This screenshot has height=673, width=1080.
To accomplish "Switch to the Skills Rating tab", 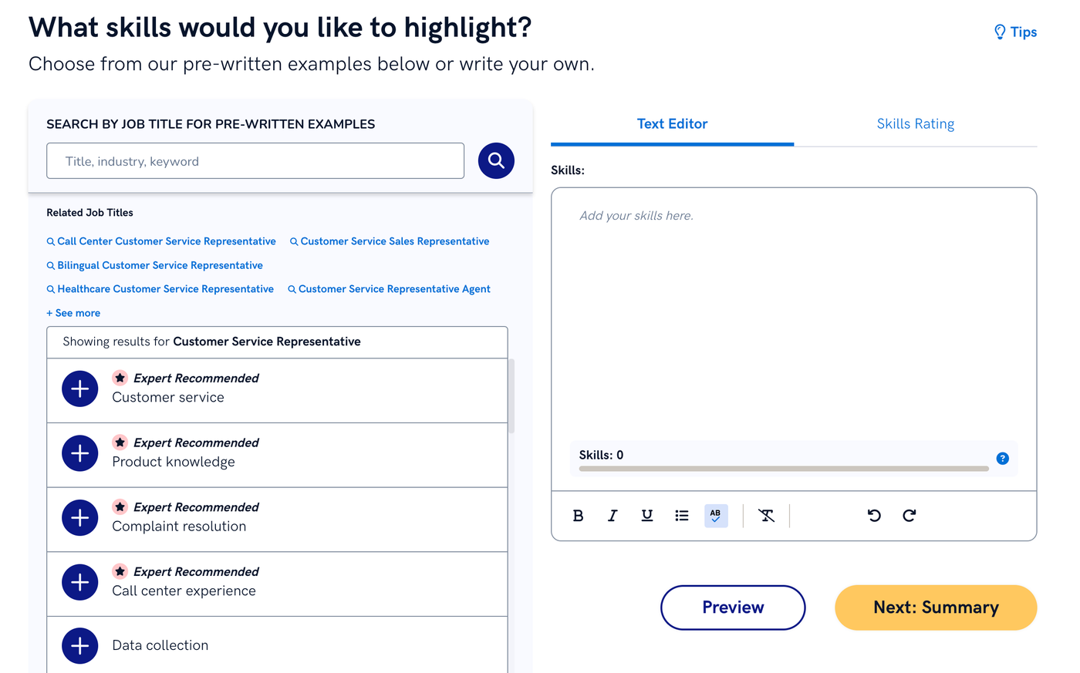I will click(916, 124).
